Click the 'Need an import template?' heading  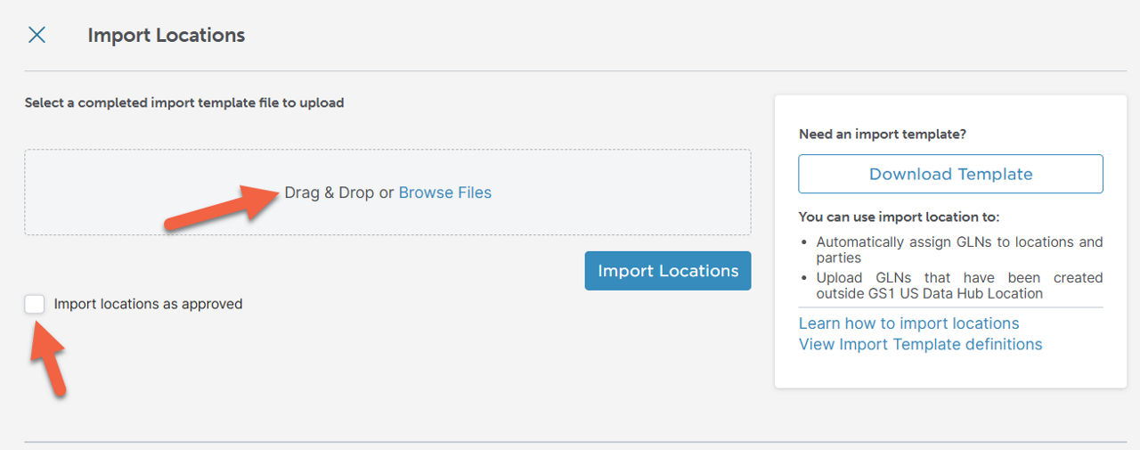pyautogui.click(x=882, y=135)
